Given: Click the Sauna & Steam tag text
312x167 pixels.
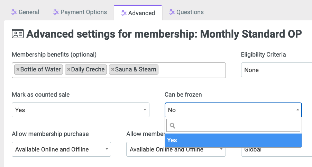Looking at the screenshot, I should click(136, 69).
